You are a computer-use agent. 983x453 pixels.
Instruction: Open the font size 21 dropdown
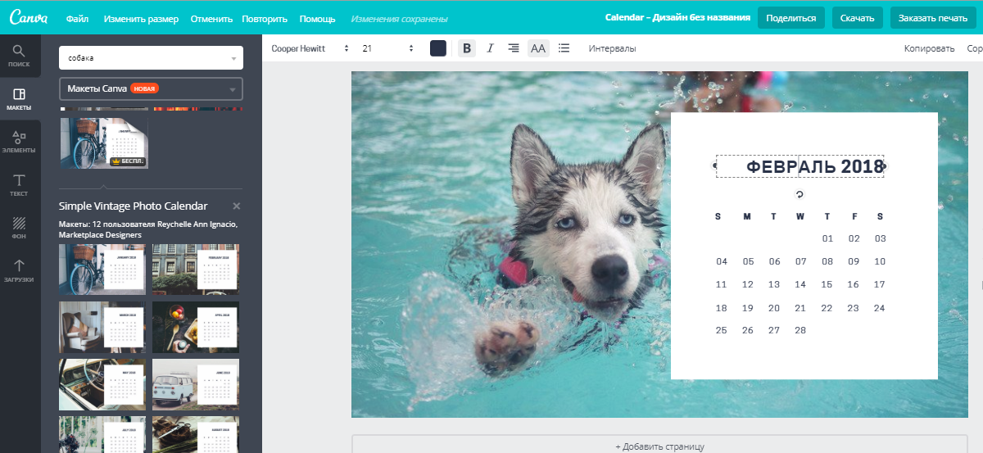pos(387,48)
